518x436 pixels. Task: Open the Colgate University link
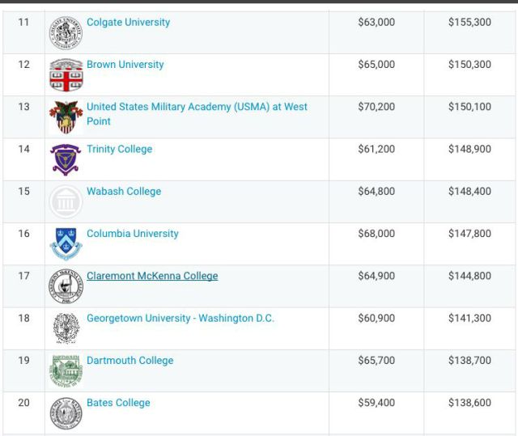pos(128,22)
